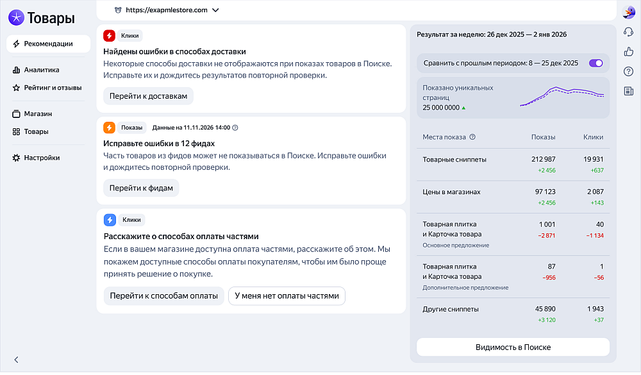
Task: Click the red lightning icon of delivery errors card
Action: point(109,36)
